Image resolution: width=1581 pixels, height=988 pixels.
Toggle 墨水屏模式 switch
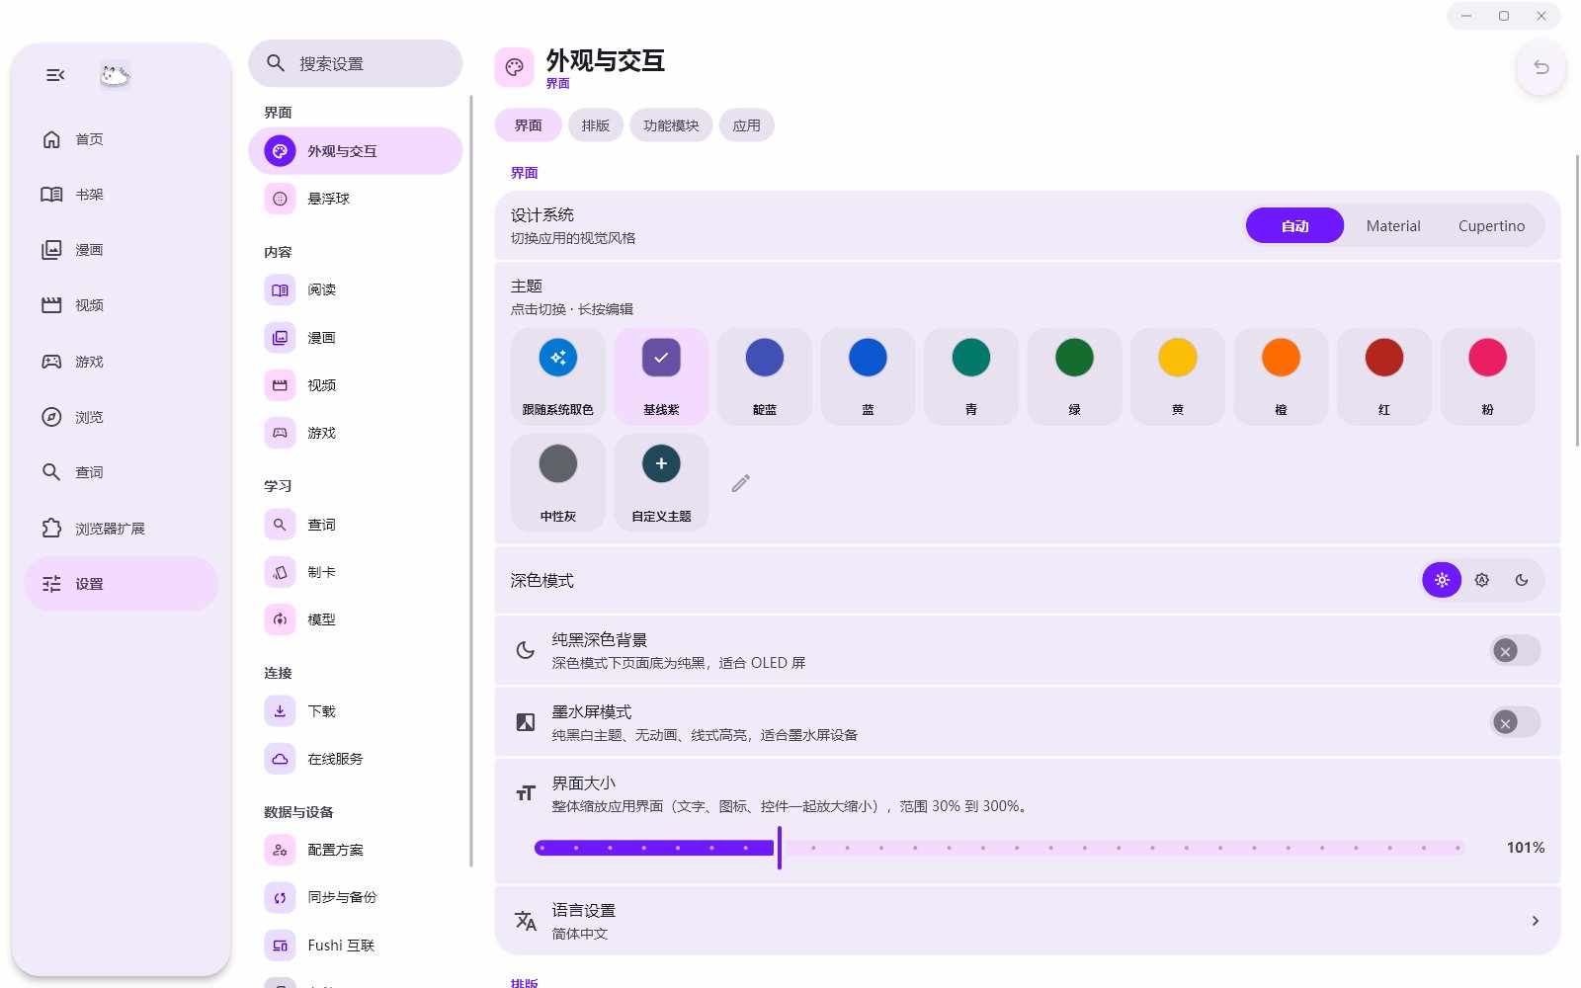pyautogui.click(x=1515, y=722)
